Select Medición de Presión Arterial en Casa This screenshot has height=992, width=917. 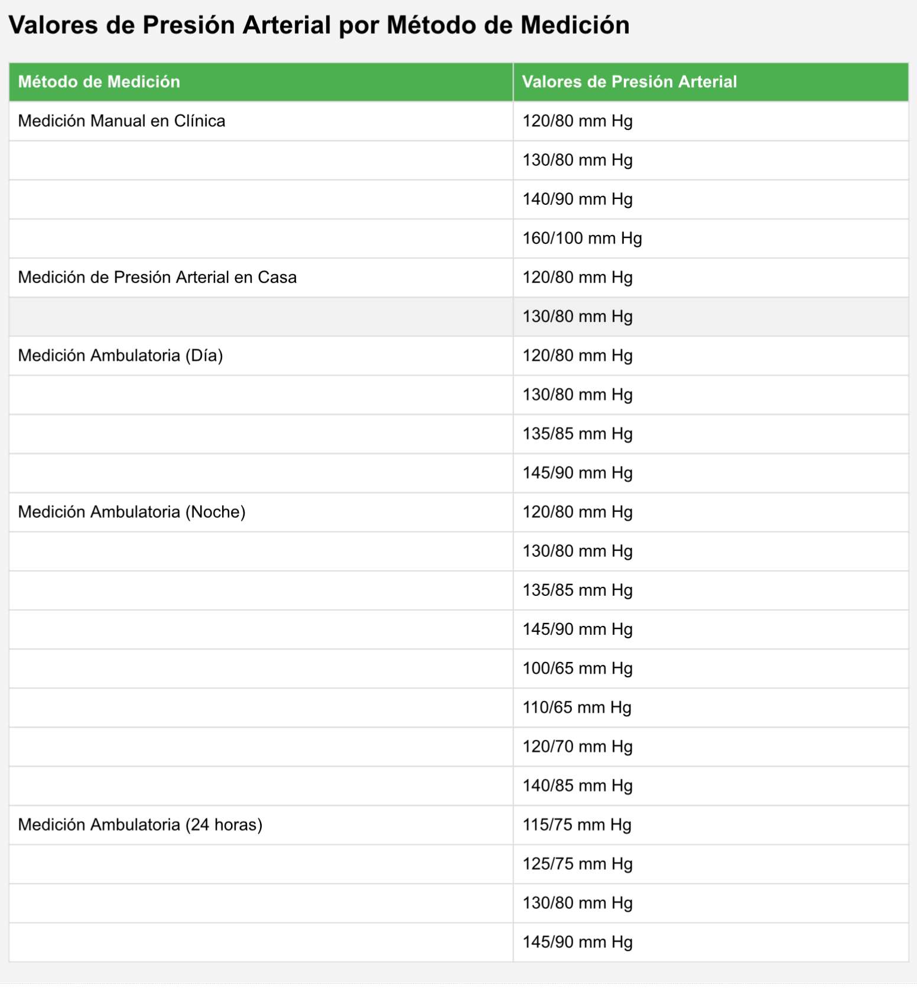[157, 278]
